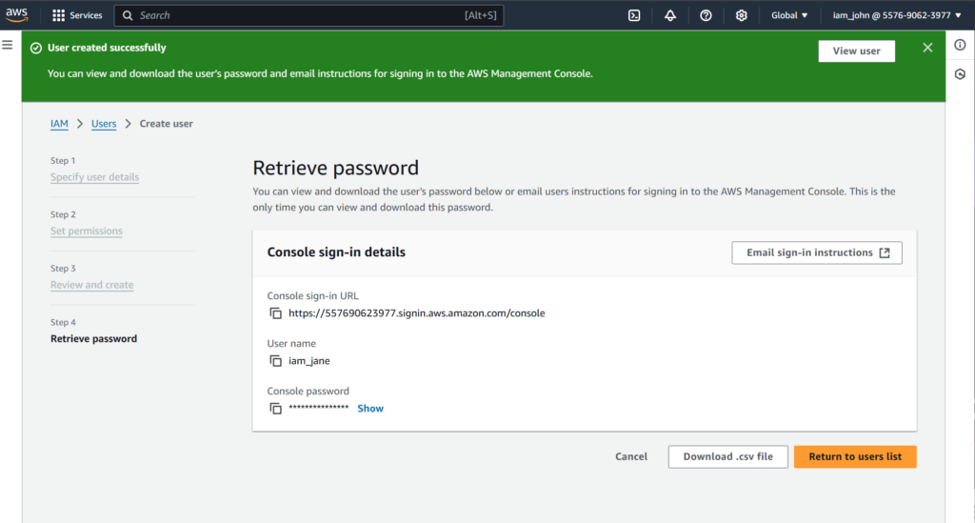This screenshot has width=975, height=523.
Task: Show the hidden console password
Action: pos(370,409)
